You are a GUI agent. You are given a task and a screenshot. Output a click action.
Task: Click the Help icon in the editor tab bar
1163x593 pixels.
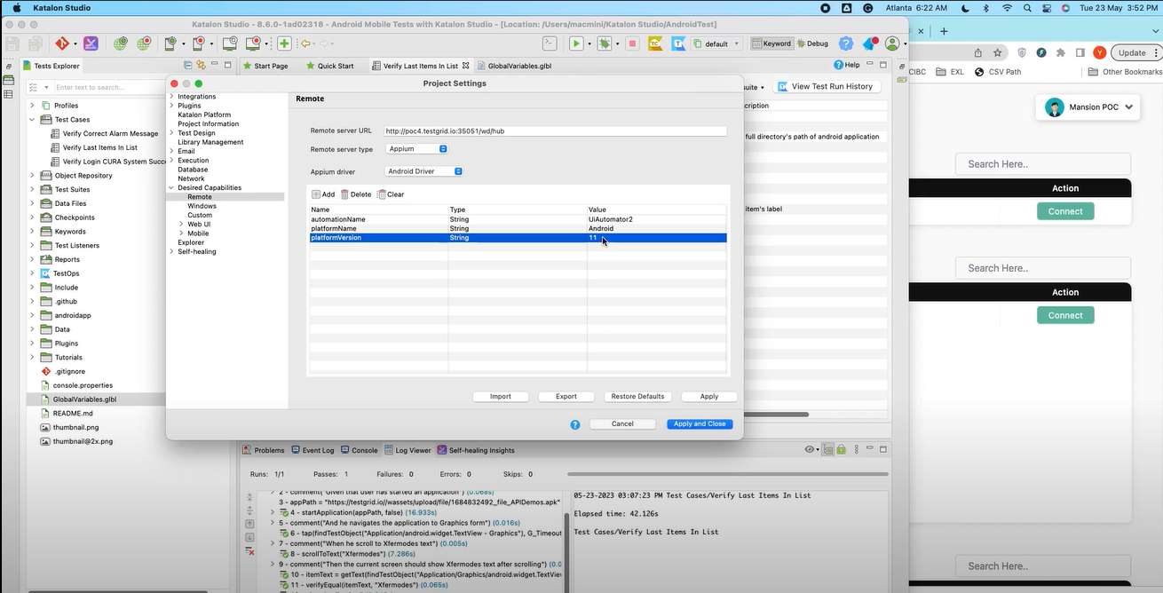(847, 65)
